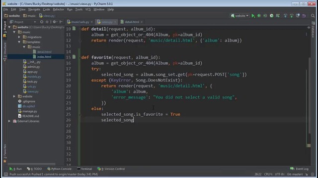Close the detail.html editor tab

tap(142, 22)
